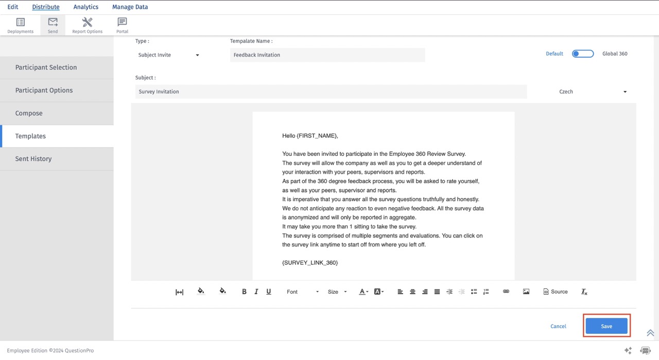
Task: Insert a hyperlink with the link icon
Action: (x=506, y=292)
